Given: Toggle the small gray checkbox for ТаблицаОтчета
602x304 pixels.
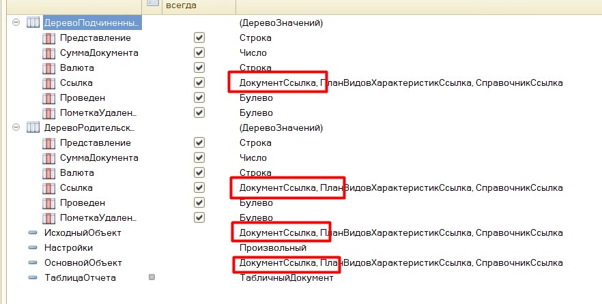Looking at the screenshot, I should 152,277.
